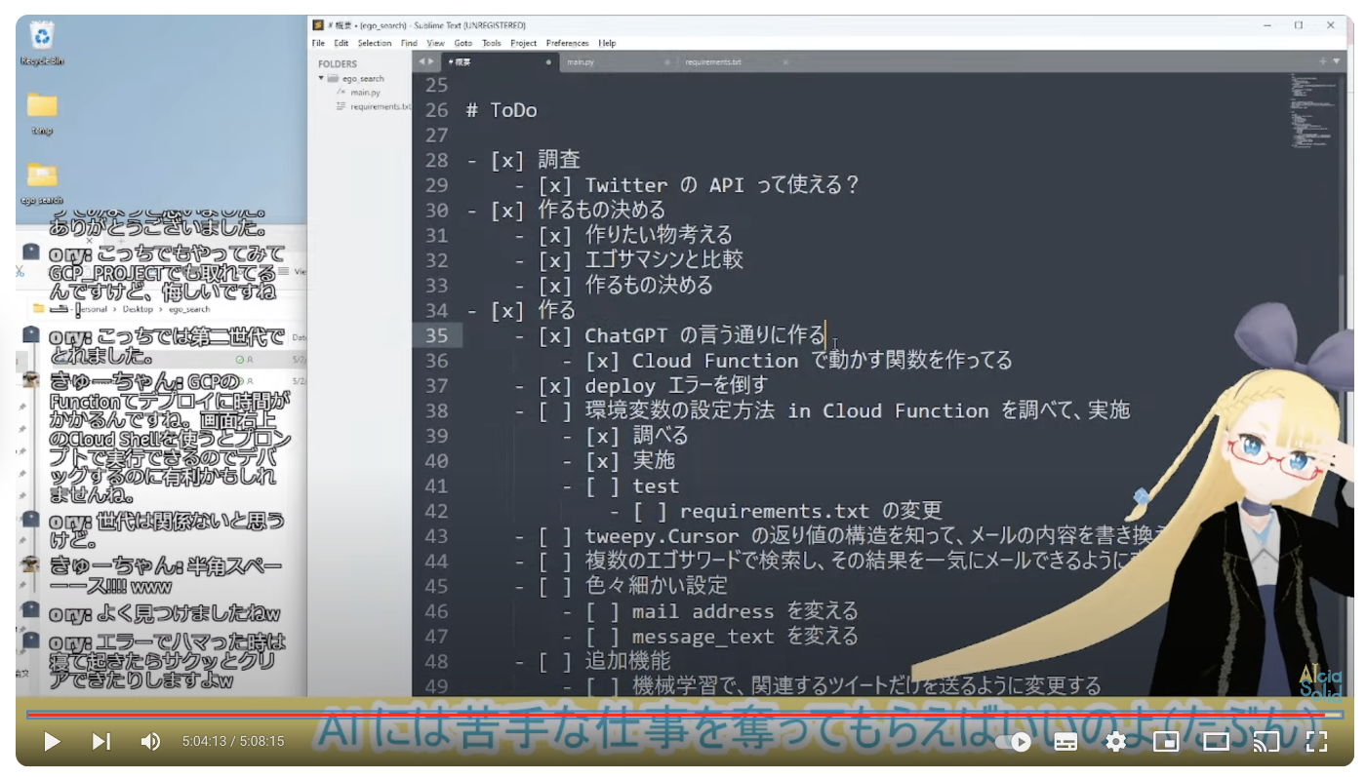Open the video player settings gear

[1114, 741]
